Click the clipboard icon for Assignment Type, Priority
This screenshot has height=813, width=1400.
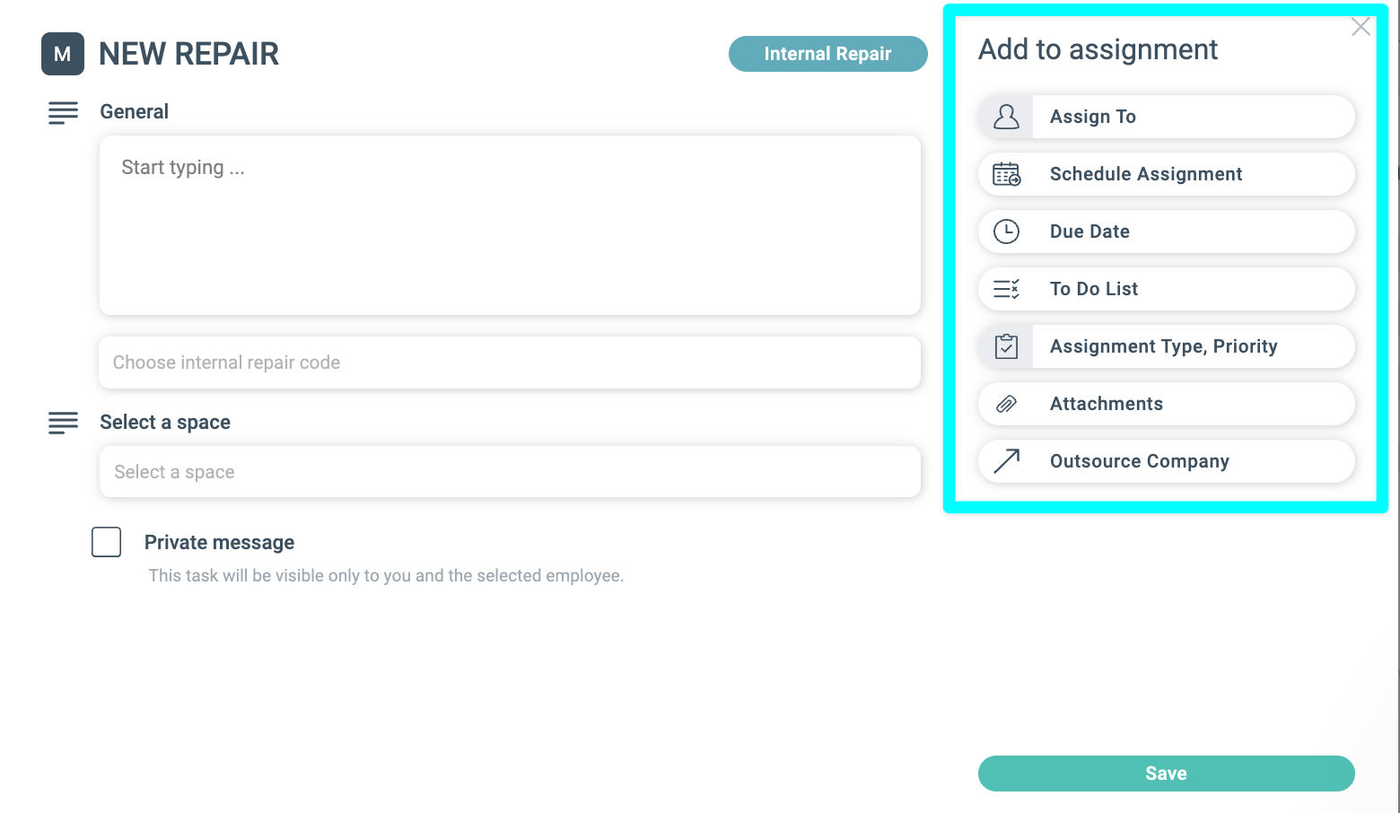(x=1006, y=346)
